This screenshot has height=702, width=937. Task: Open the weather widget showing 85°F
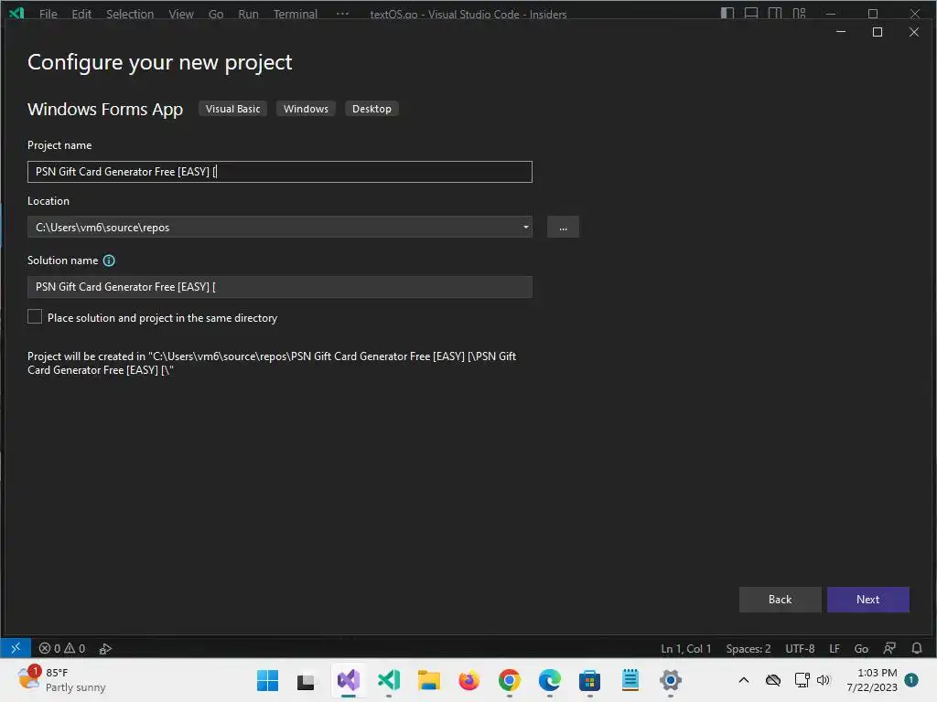[x=61, y=680]
